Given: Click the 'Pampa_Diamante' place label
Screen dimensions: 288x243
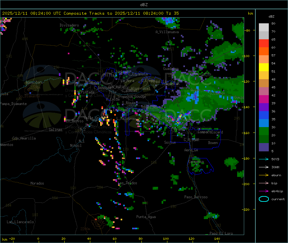Looking at the screenshot, I should click(13, 104).
